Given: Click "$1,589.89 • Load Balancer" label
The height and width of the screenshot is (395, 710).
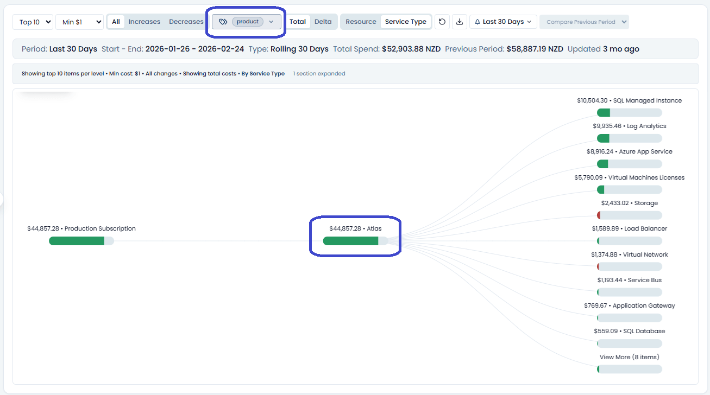Looking at the screenshot, I should click(x=630, y=228).
